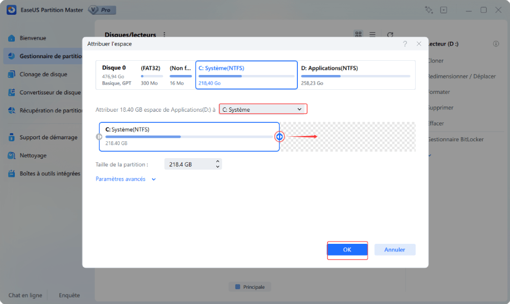The width and height of the screenshot is (510, 304).
Task: Grab the left resize handle of C: Système
Action: [x=99, y=137]
